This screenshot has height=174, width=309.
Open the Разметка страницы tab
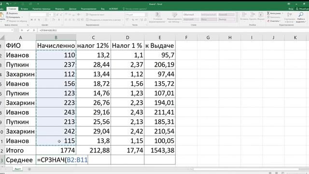(x=42, y=9)
